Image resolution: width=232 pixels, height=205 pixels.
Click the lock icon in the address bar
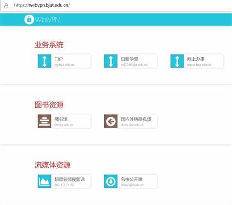(x=6, y=6)
